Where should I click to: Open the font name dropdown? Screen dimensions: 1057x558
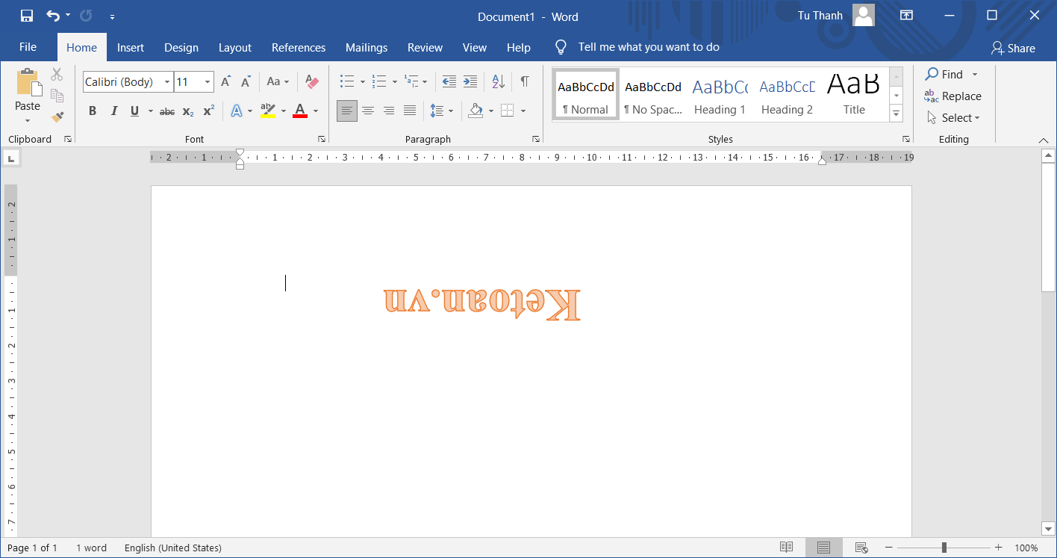coord(167,82)
